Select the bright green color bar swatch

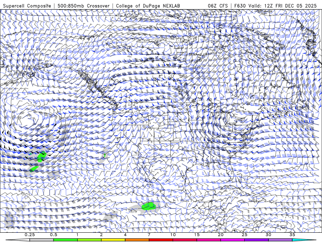click(x=65, y=240)
